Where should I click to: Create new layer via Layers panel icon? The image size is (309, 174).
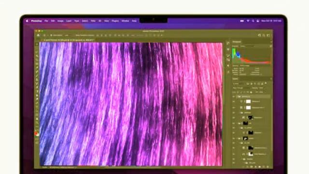pos(264,167)
